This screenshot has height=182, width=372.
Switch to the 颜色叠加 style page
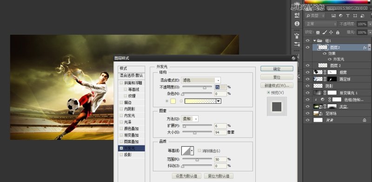pos(131,129)
